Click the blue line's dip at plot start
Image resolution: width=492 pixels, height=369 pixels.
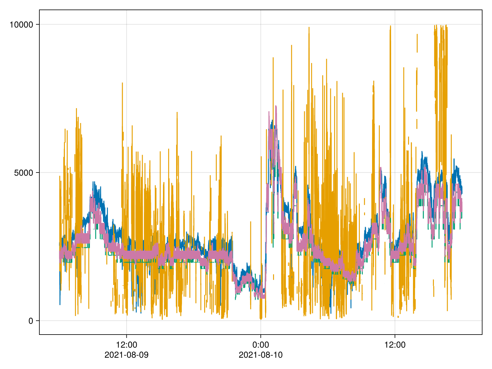pyautogui.click(x=60, y=304)
